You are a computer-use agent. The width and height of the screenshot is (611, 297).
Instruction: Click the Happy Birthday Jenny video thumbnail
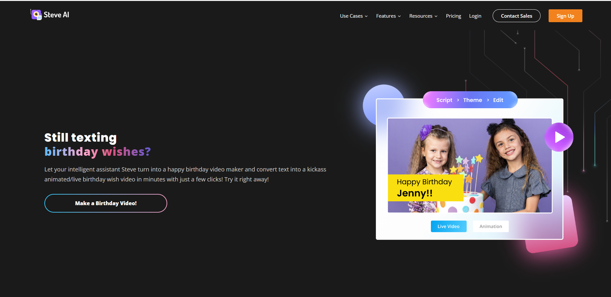pos(470,165)
